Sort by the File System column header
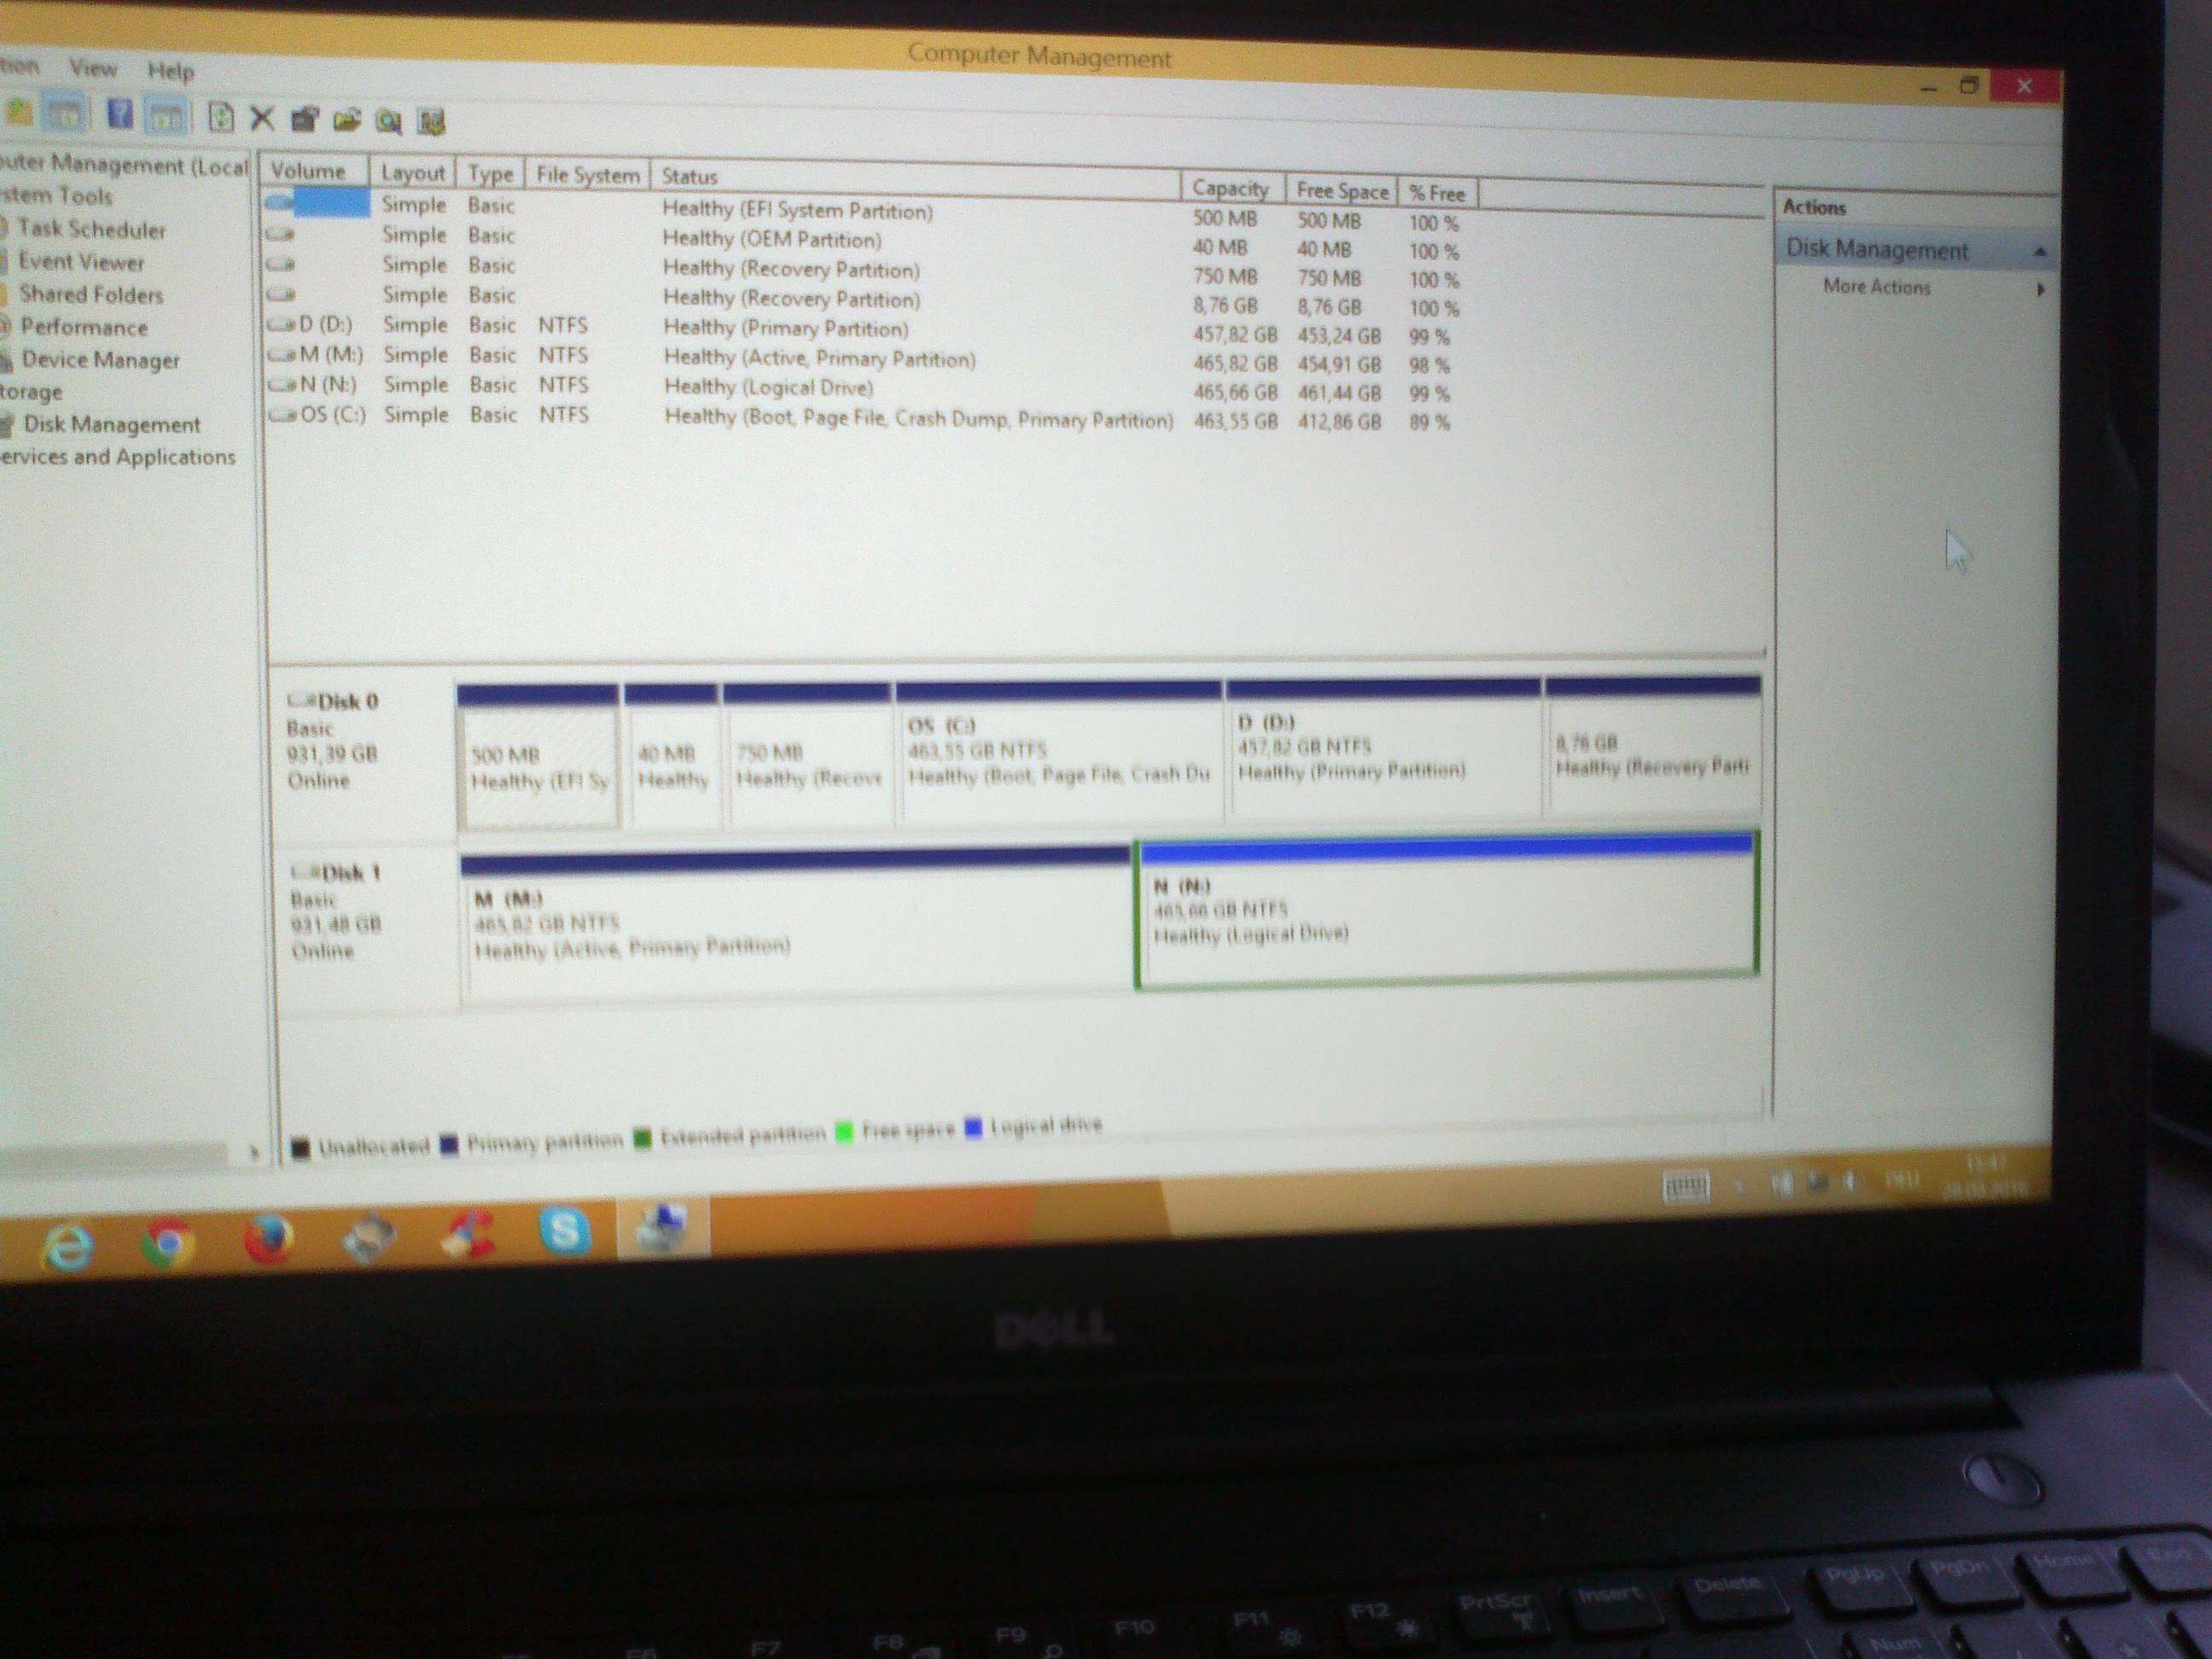Screen dimensions: 2212x1659 pos(587,175)
